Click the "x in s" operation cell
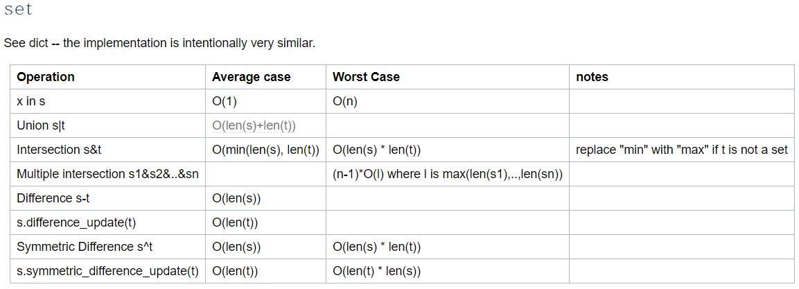 pyautogui.click(x=31, y=101)
